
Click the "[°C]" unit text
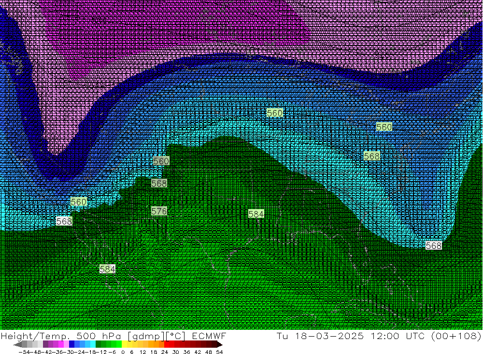coord(176,336)
